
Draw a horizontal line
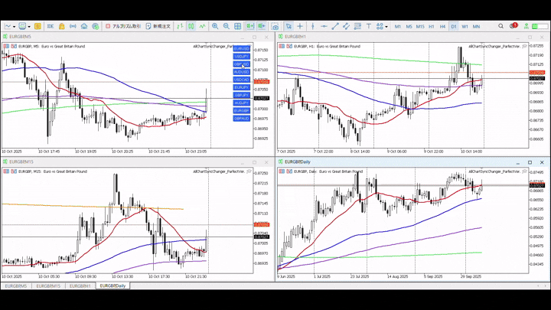324,26
